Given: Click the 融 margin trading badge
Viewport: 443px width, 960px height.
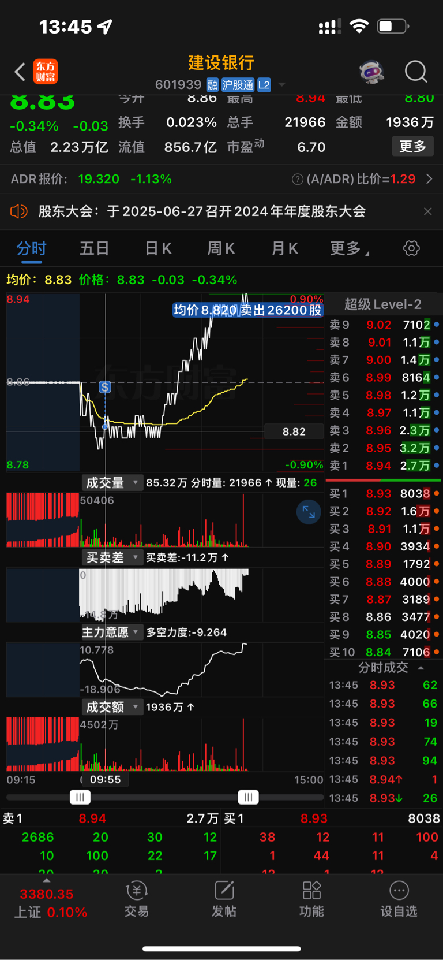Looking at the screenshot, I should pos(212,85).
